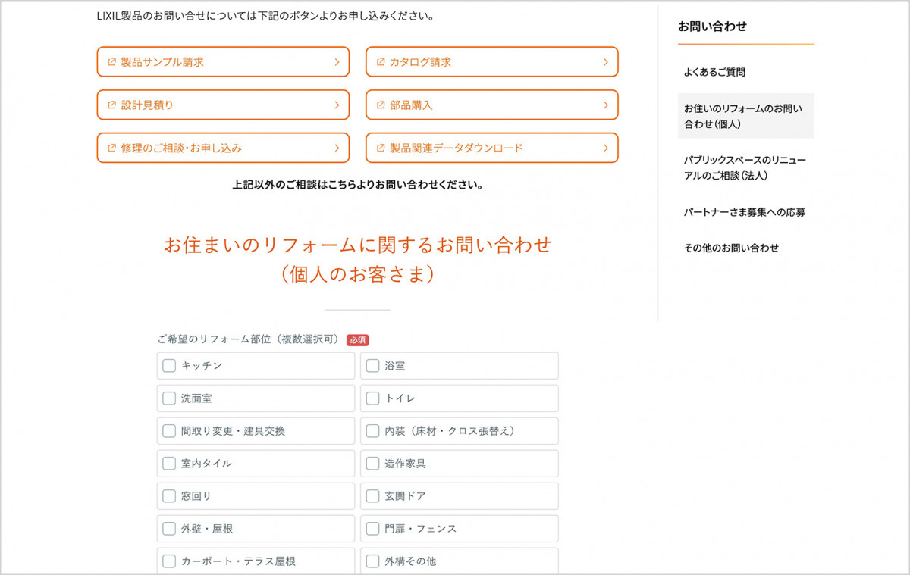This screenshot has width=910, height=575.
Task: Click external-link icon beside 修理のご相談・お申し込み
Action: pyautogui.click(x=111, y=148)
